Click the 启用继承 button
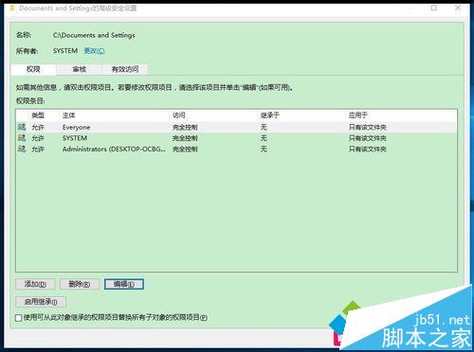This screenshot has height=352, width=474. tap(41, 302)
